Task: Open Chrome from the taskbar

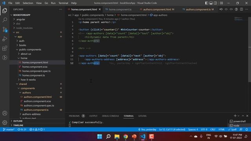Action: pos(125,136)
